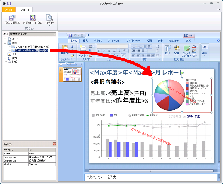Click the cut scissors icon
The height and width of the screenshot is (184, 223).
pos(73,46)
